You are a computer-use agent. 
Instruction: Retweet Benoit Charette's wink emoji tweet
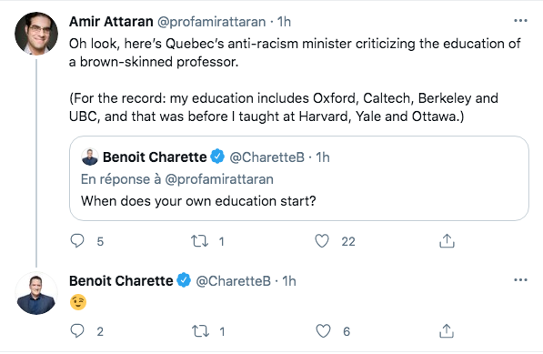tap(200, 331)
